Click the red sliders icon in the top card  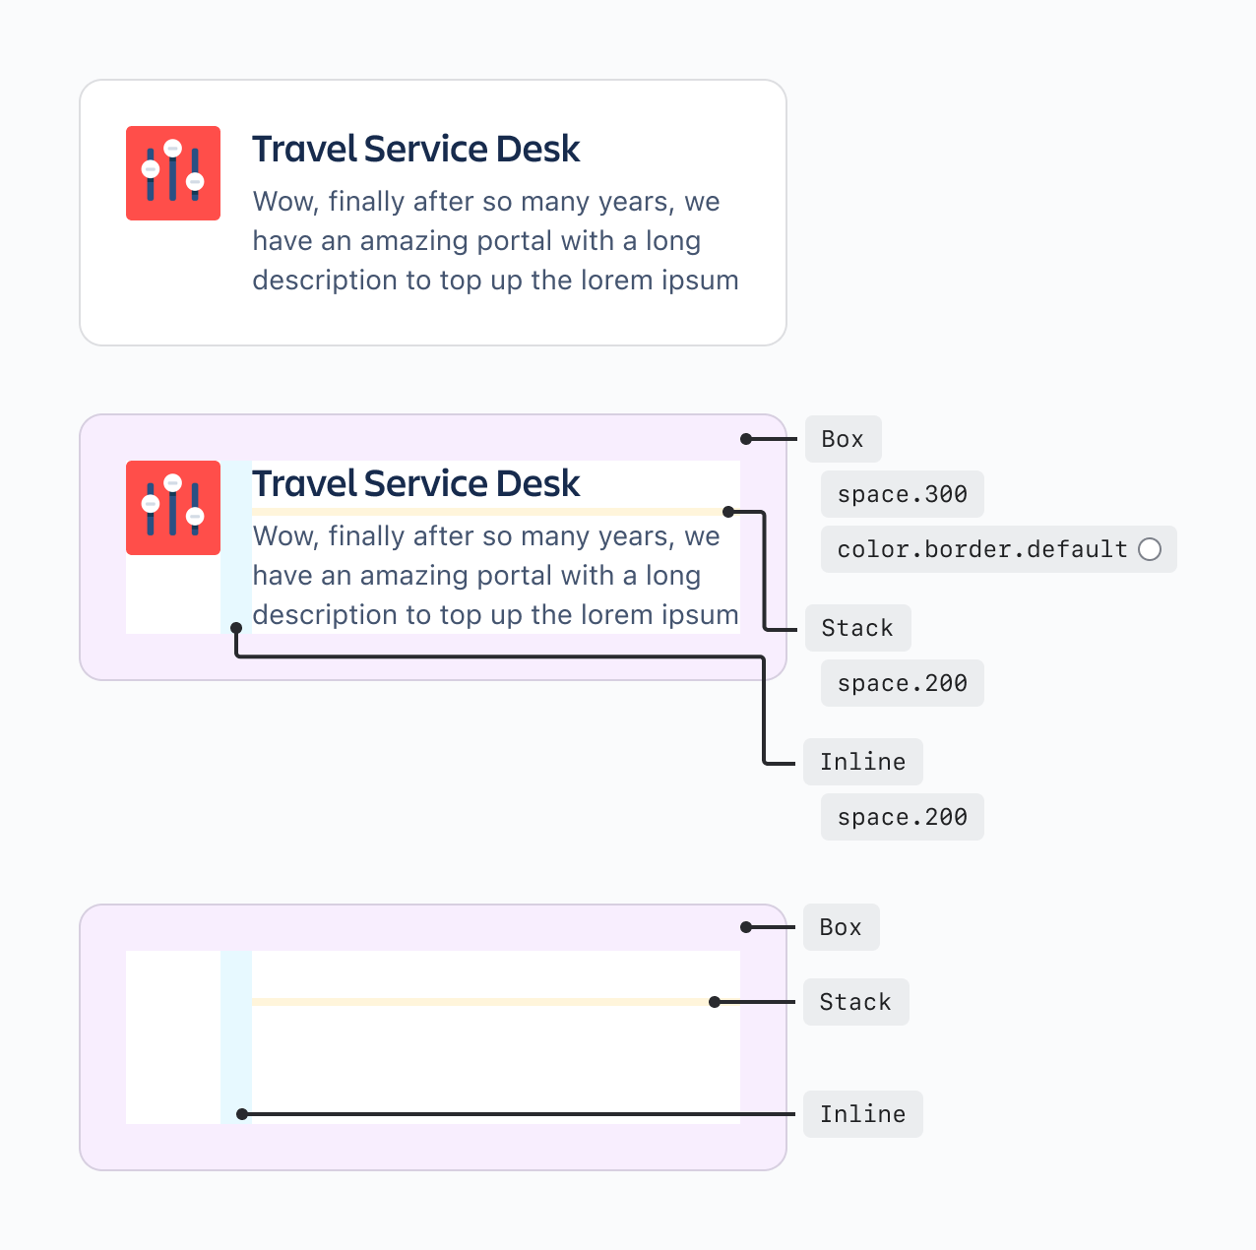(173, 173)
